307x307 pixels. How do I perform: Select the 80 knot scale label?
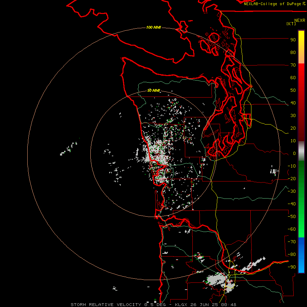(293, 53)
